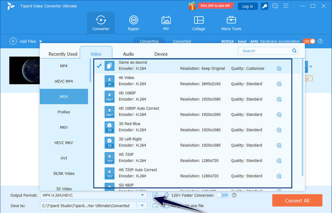
Task: Open the Converter module
Action: 101,23
